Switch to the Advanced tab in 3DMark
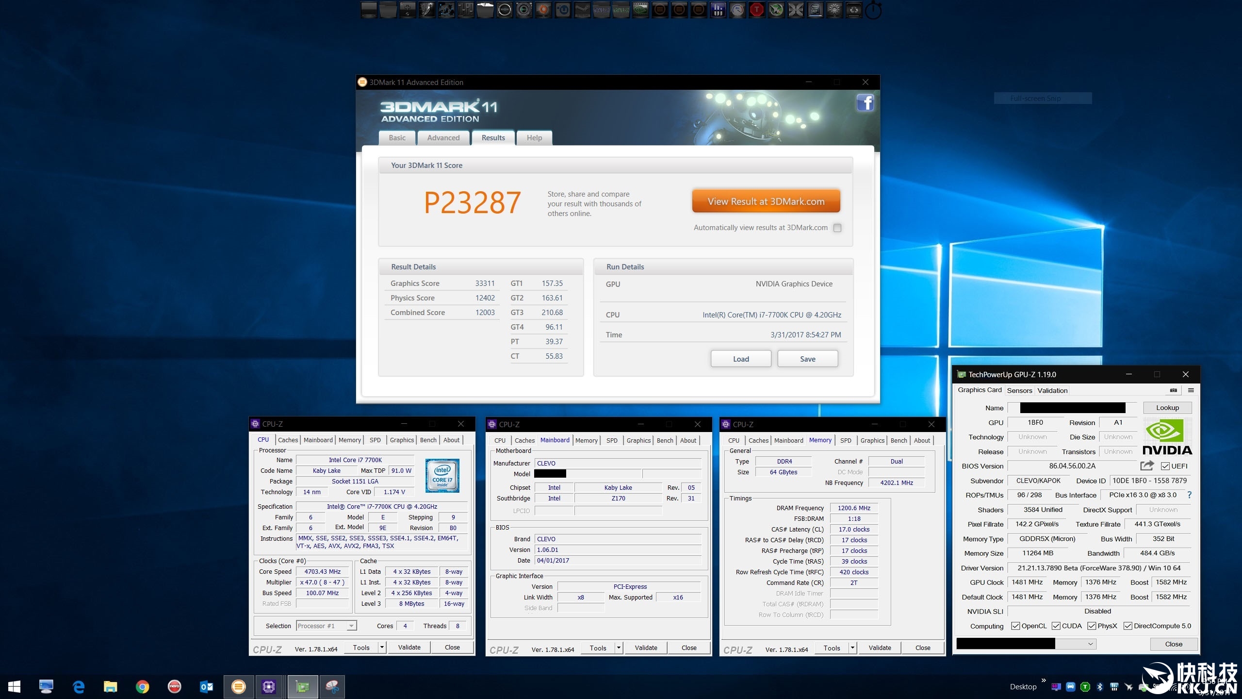1242x699 pixels. pyautogui.click(x=443, y=138)
